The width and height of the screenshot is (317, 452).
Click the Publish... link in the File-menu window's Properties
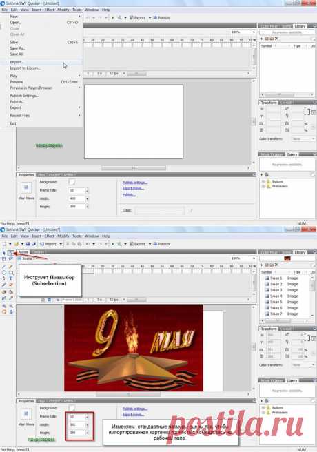click(x=129, y=195)
